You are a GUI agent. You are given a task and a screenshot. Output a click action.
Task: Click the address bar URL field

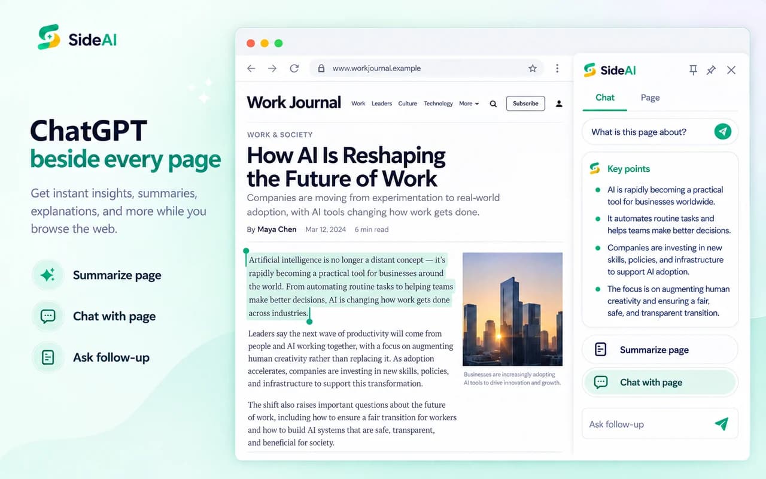click(426, 68)
